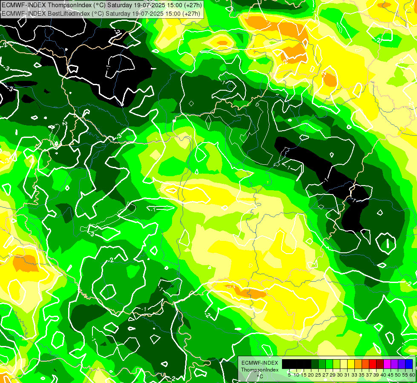
Task: Click the legend tick value '39'
Action: click(376, 375)
